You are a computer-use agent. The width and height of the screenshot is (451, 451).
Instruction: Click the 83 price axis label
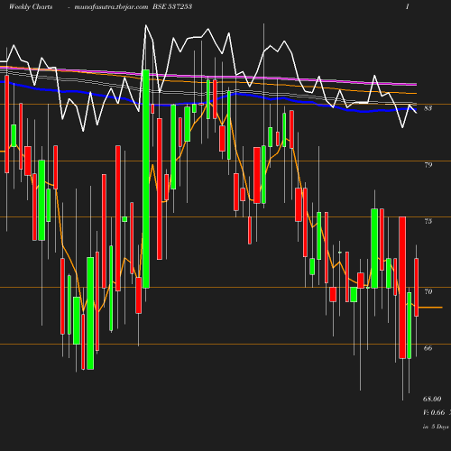point(428,108)
